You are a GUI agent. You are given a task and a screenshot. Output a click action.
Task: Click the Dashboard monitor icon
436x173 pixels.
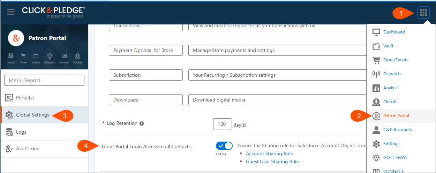376,32
